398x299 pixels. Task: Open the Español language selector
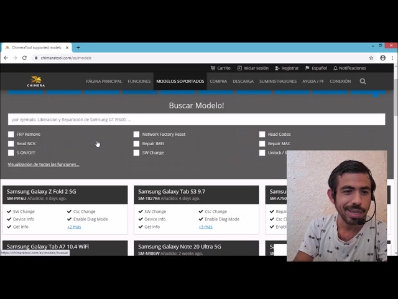tap(316, 68)
